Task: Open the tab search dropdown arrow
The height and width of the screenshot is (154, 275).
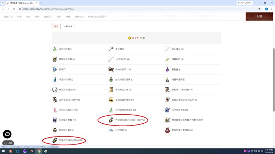Action: [3, 3]
